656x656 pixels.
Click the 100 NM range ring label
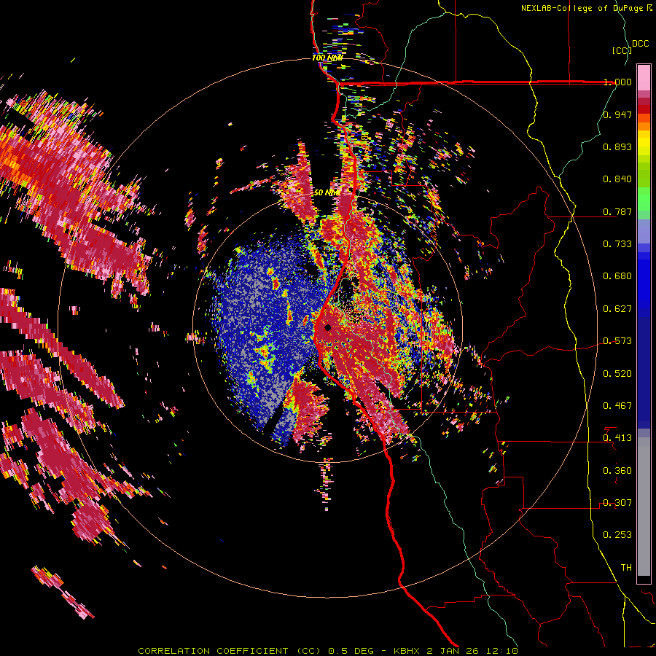(x=327, y=58)
